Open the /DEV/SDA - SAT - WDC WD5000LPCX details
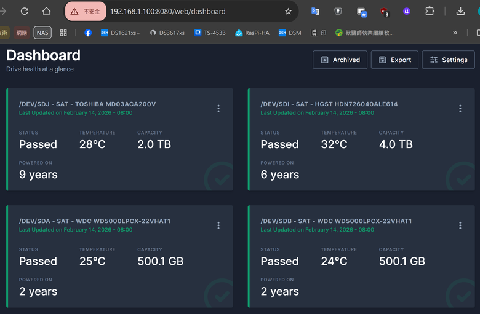480x314 pixels. (x=95, y=221)
